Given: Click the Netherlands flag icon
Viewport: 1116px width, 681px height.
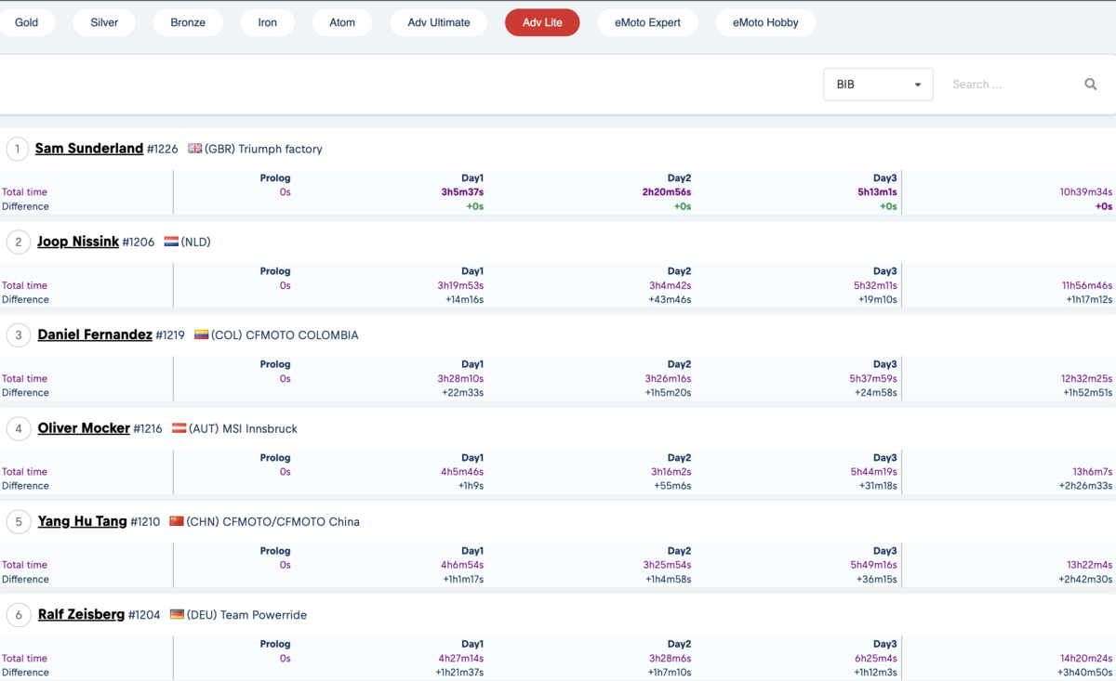Looking at the screenshot, I should 171,242.
